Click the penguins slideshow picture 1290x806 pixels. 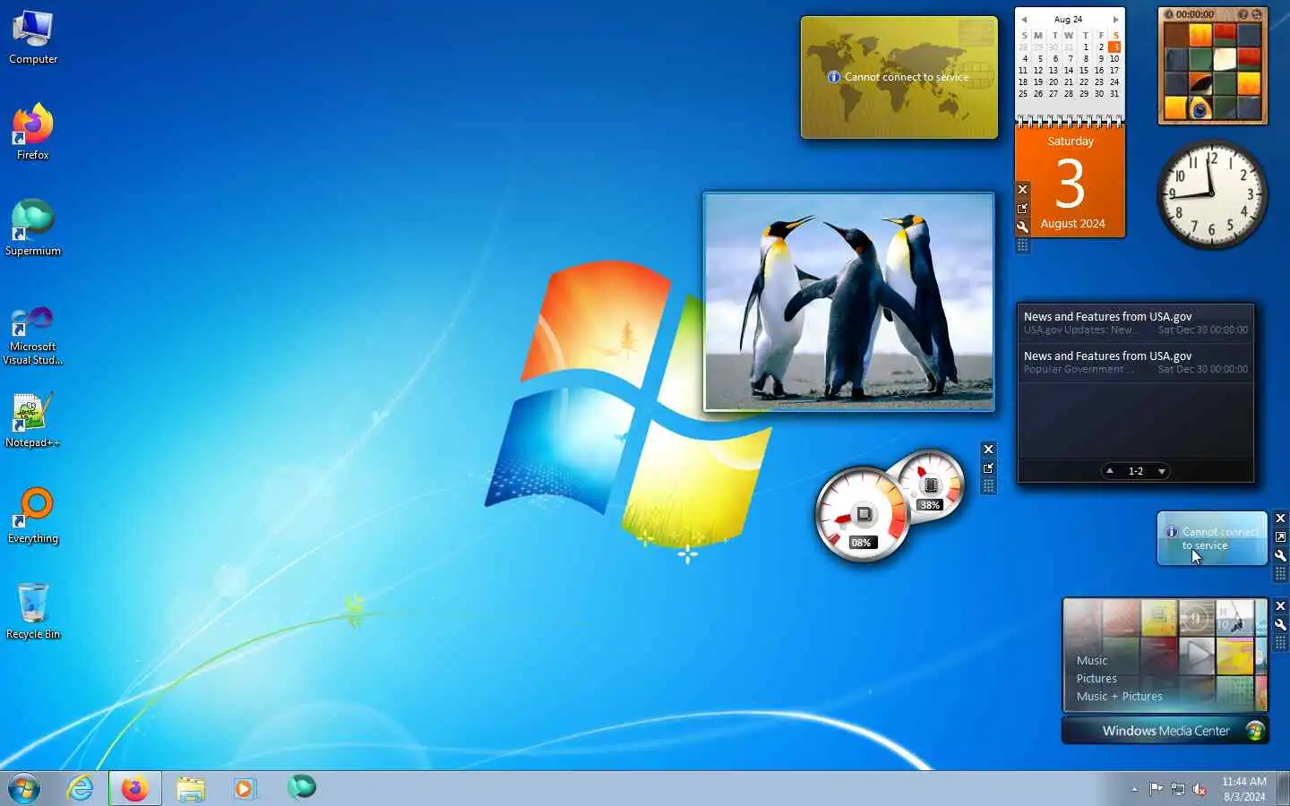coord(848,302)
